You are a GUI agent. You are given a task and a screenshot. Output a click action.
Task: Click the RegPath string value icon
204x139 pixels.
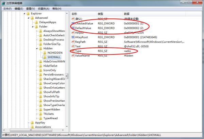point(73,42)
